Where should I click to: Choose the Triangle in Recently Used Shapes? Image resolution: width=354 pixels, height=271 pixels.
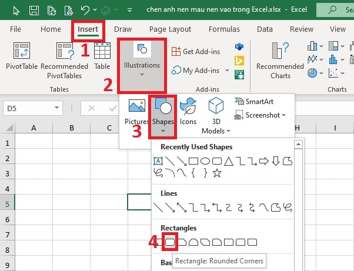229,161
